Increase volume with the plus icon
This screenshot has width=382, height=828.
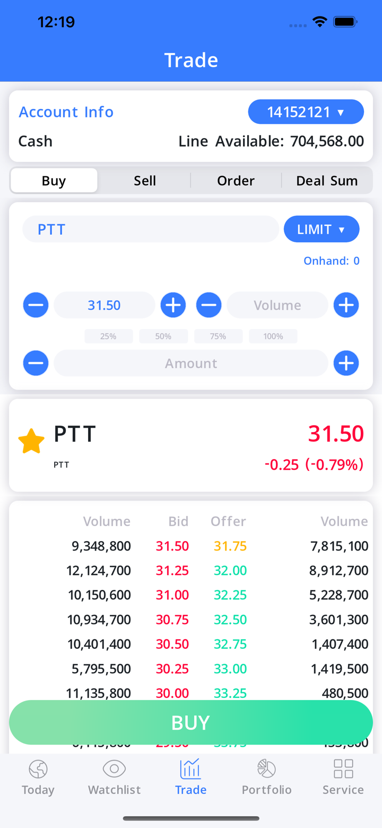pyautogui.click(x=346, y=305)
